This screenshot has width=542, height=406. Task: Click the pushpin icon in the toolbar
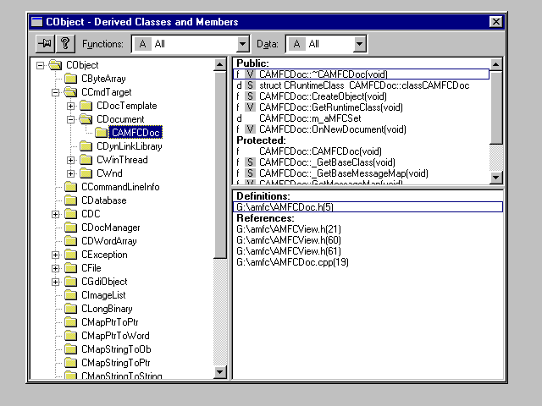(x=46, y=43)
